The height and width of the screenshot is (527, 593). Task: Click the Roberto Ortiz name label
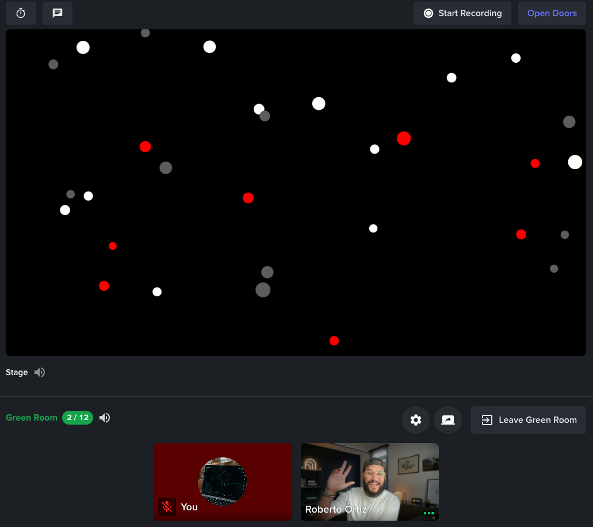coord(336,509)
